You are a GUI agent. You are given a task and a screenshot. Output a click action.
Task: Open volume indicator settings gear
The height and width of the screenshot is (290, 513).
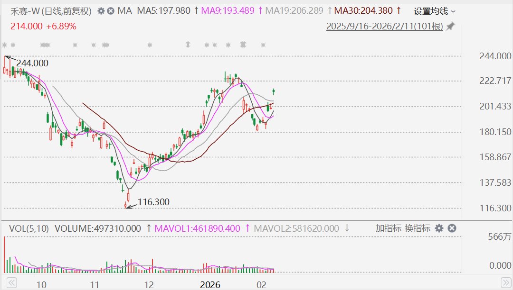pos(439,228)
